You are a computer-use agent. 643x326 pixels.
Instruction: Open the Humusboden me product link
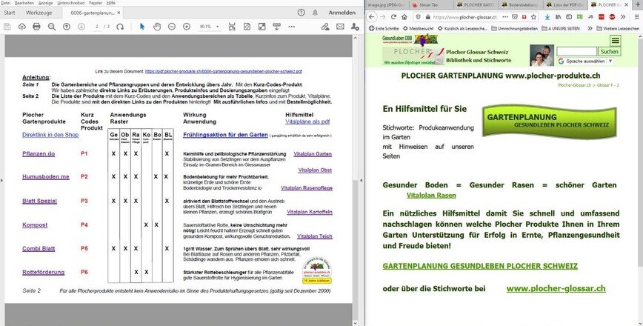(x=46, y=177)
